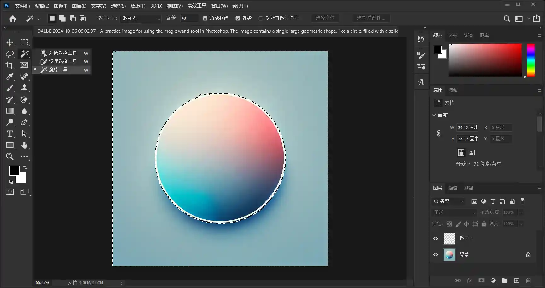Screen dimensions: 545x288
Task: Click the 选择并遮住 button
Action: pos(371,18)
